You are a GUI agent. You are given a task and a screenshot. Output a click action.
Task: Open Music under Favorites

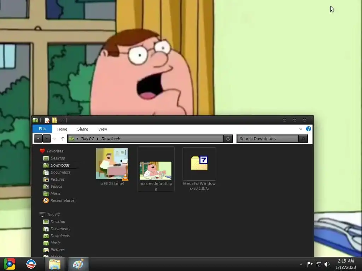pos(56,193)
